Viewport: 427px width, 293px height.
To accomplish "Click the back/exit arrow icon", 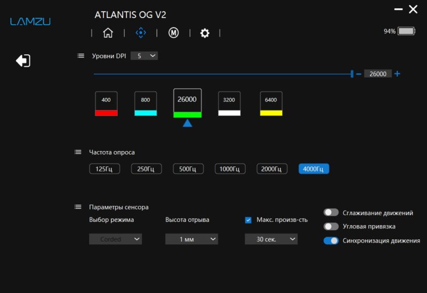I will pyautogui.click(x=23, y=60).
